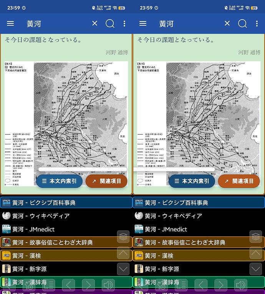Open the hamburger menu on left screen

10,24
